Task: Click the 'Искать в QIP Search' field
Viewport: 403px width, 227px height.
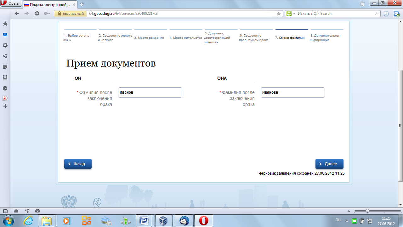Action: [335, 14]
